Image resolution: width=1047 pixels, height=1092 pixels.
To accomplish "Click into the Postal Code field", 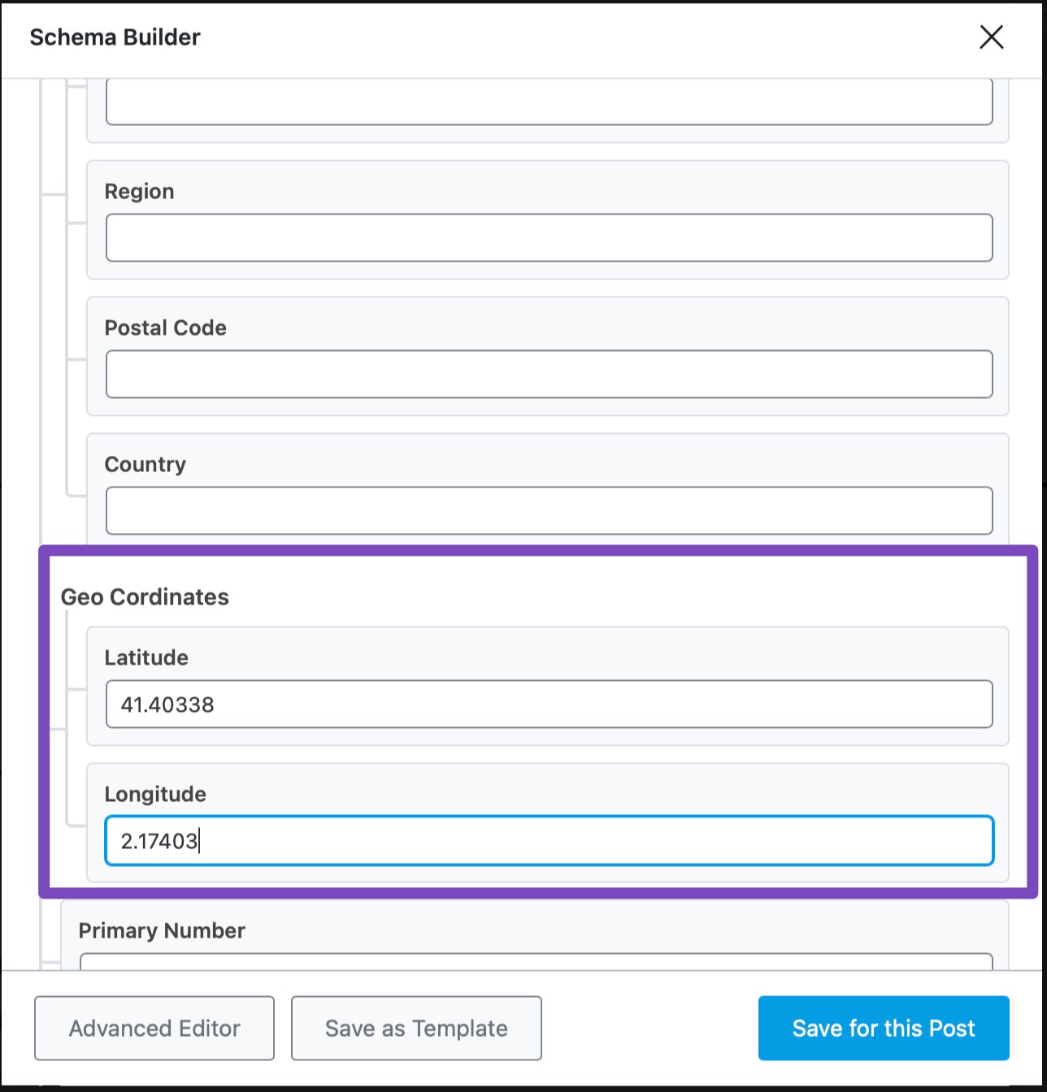I will point(549,374).
